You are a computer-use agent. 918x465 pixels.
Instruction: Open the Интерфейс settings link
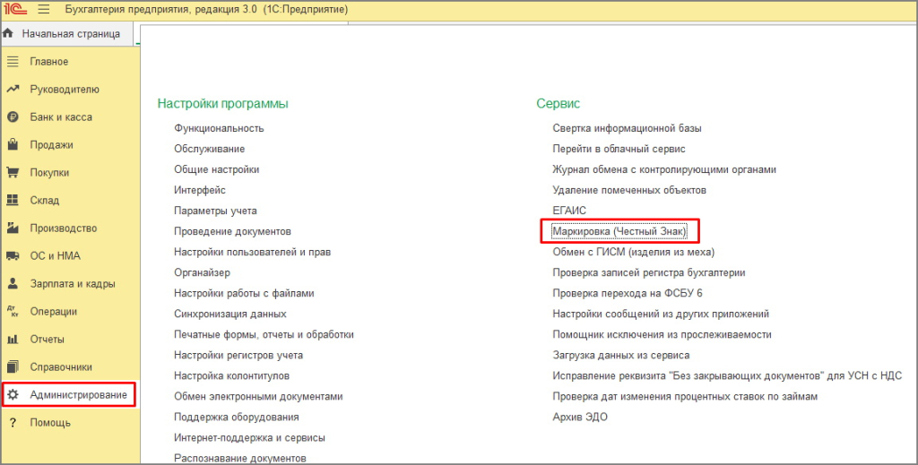pyautogui.click(x=200, y=190)
